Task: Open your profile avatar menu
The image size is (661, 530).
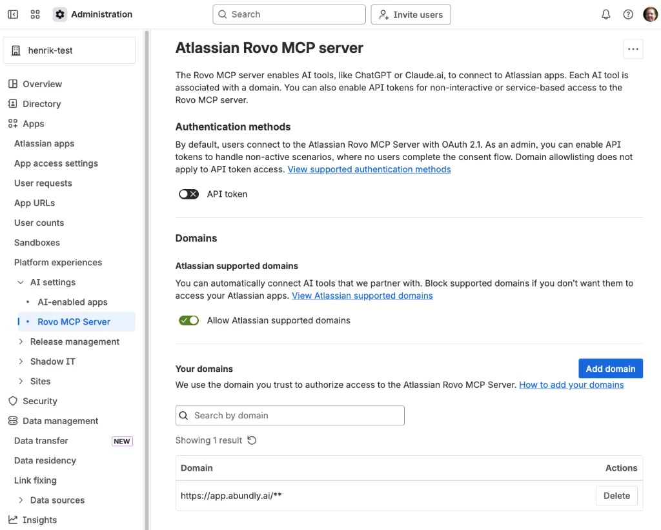Action: (650, 14)
